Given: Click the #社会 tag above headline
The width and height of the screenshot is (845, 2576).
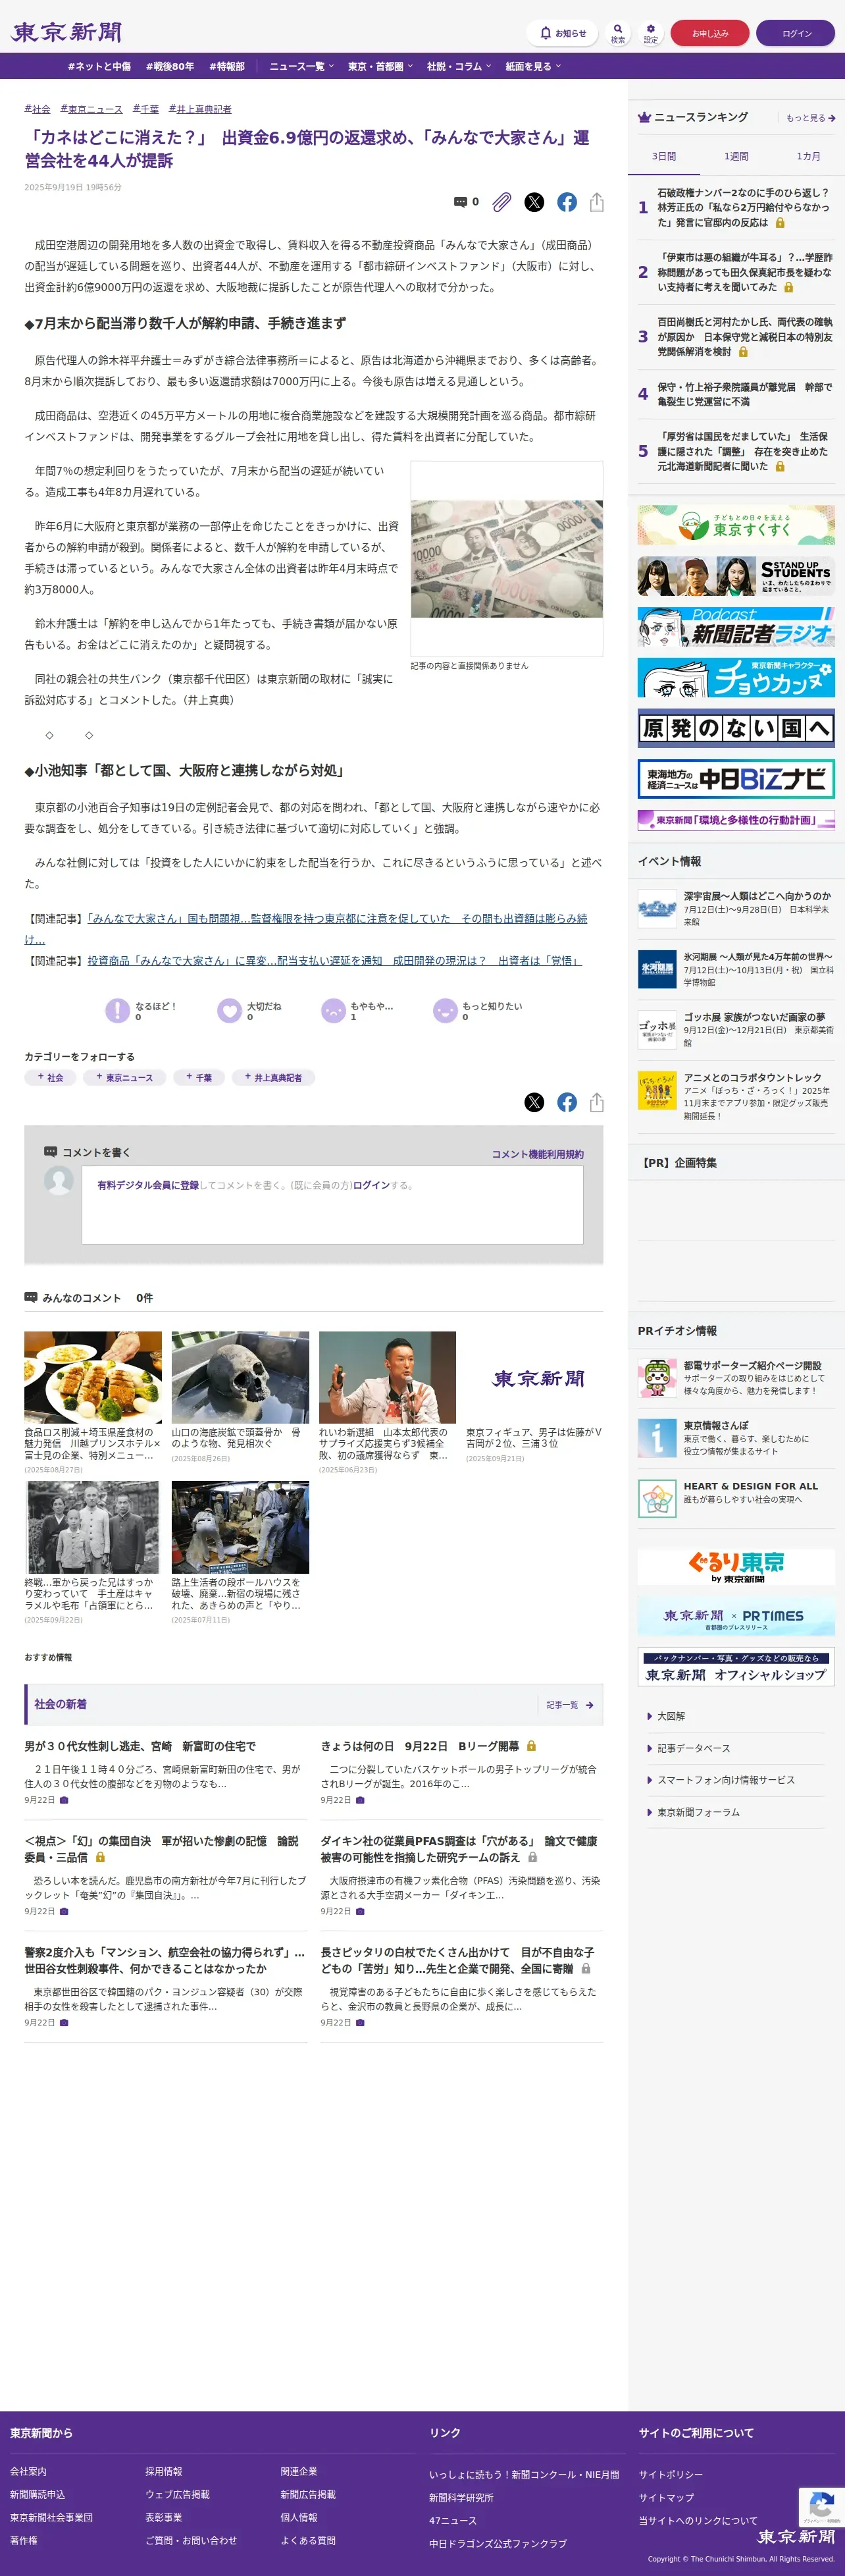Looking at the screenshot, I should click(37, 109).
